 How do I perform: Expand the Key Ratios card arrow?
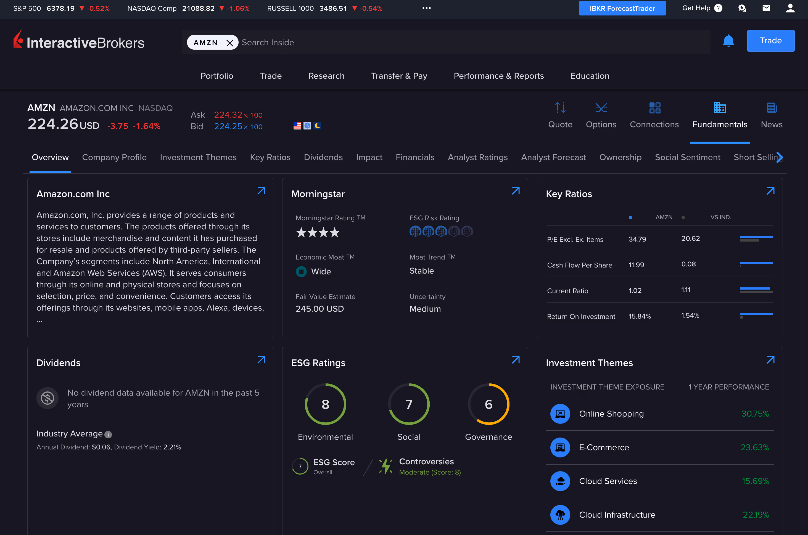[770, 191]
